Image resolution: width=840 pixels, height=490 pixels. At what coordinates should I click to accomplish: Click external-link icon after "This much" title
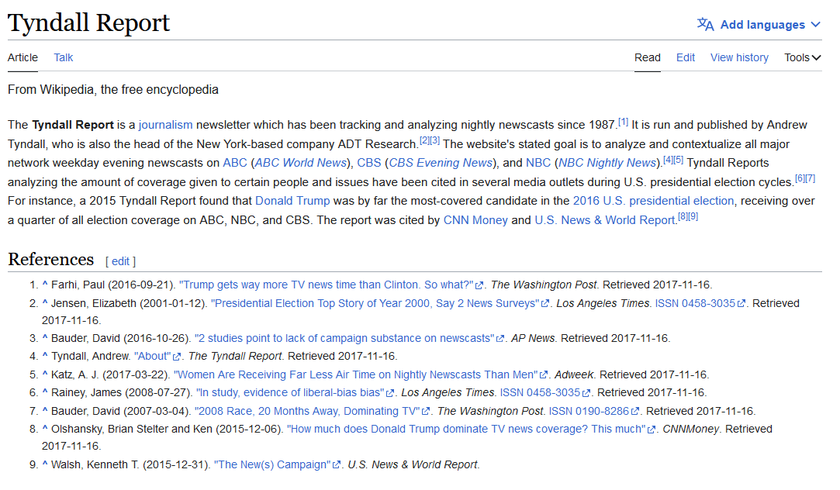[x=652, y=430]
